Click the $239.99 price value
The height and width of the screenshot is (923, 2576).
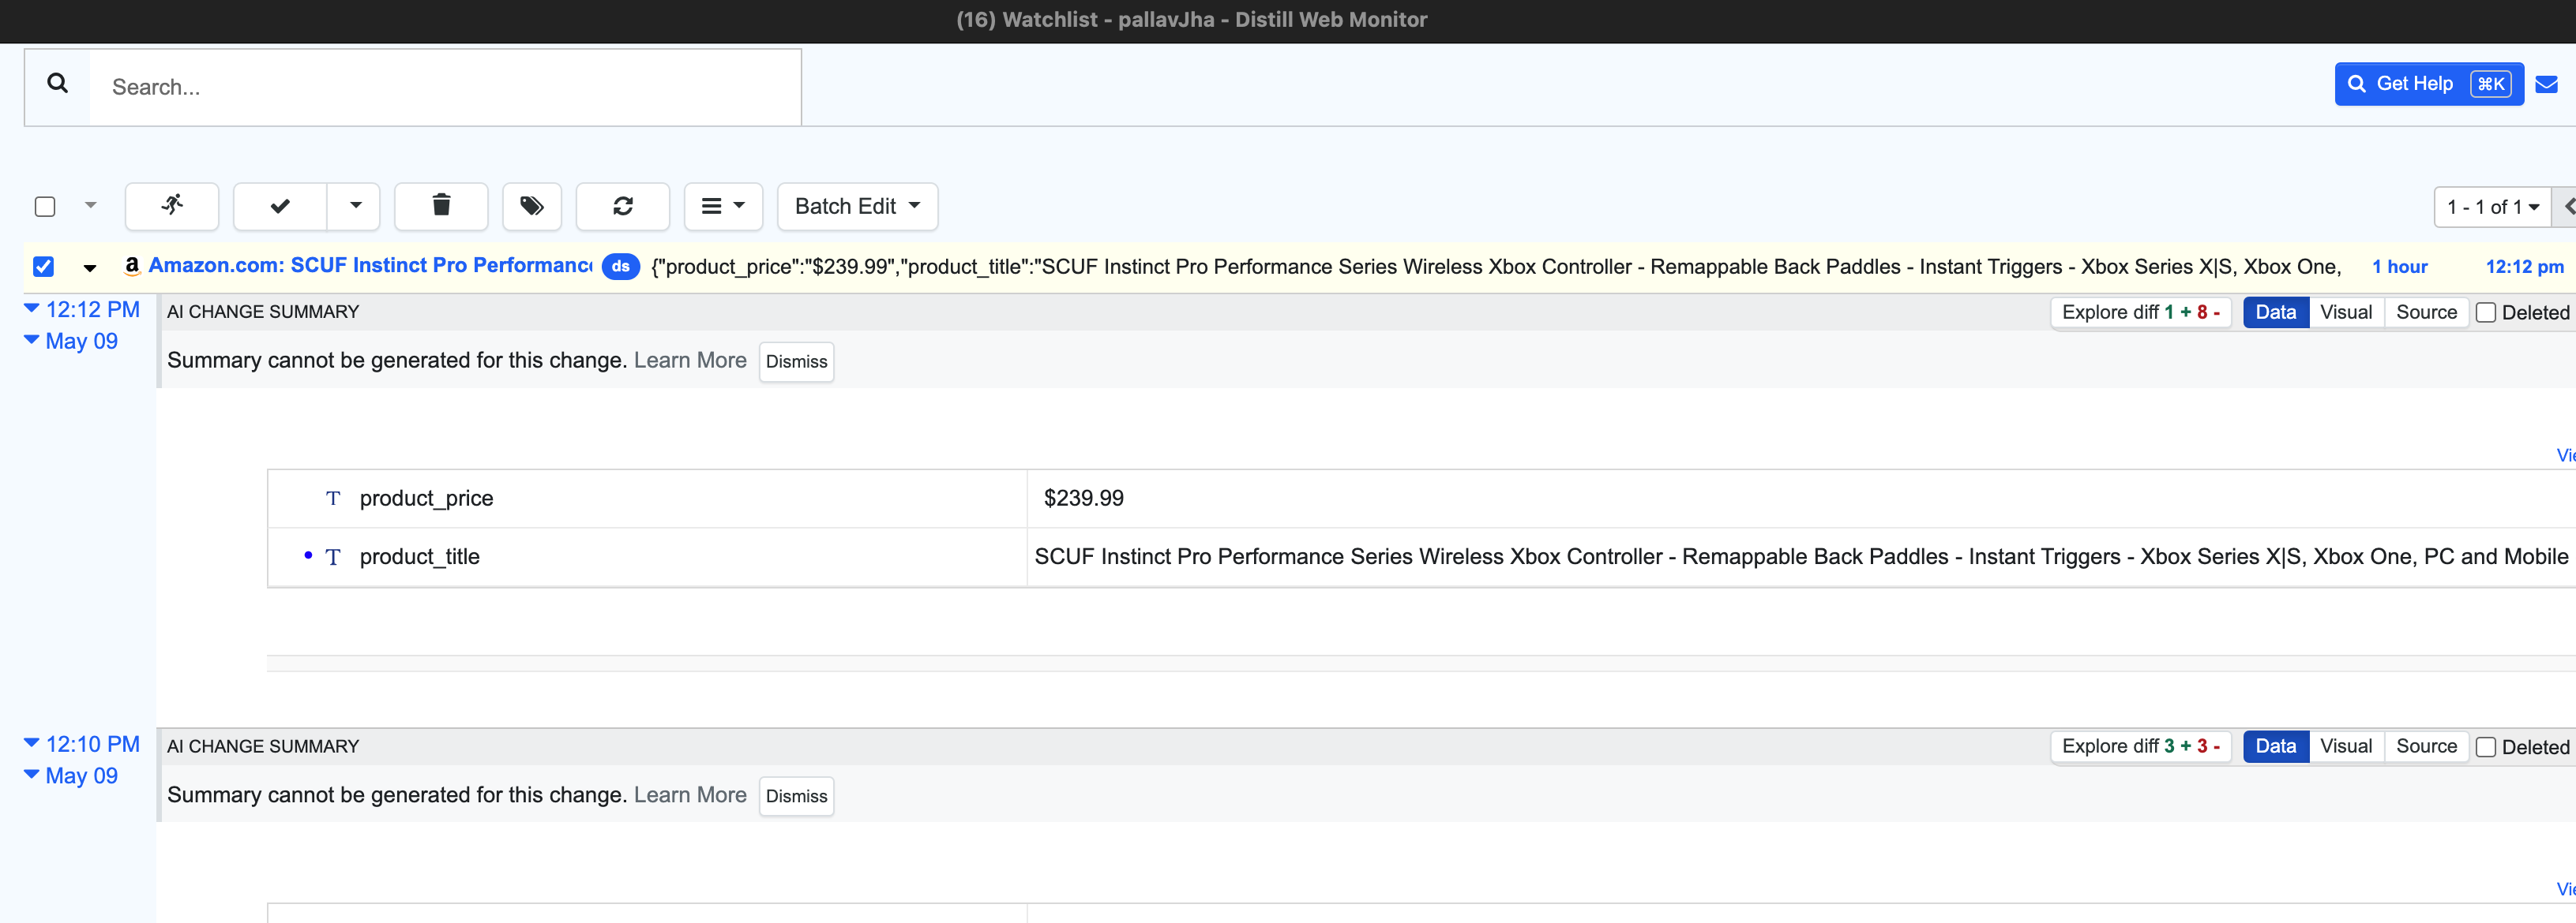tap(1083, 499)
